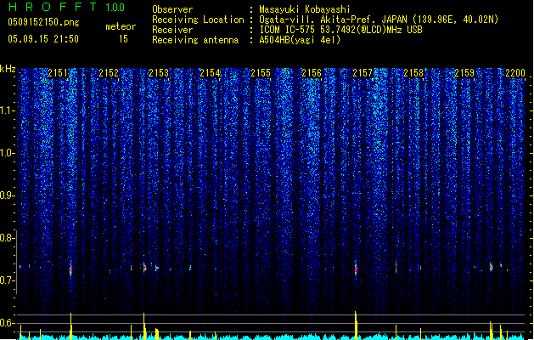Viewport: 534px width, 340px height.
Task: Click the Ogata-vill. Akita-Pref. JAPAN location text
Action: pyautogui.click(x=379, y=20)
